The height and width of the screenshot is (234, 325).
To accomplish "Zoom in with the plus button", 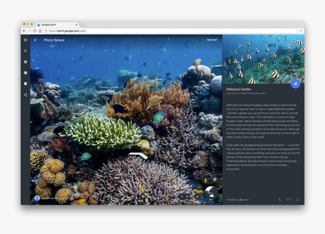I will [187, 197].
